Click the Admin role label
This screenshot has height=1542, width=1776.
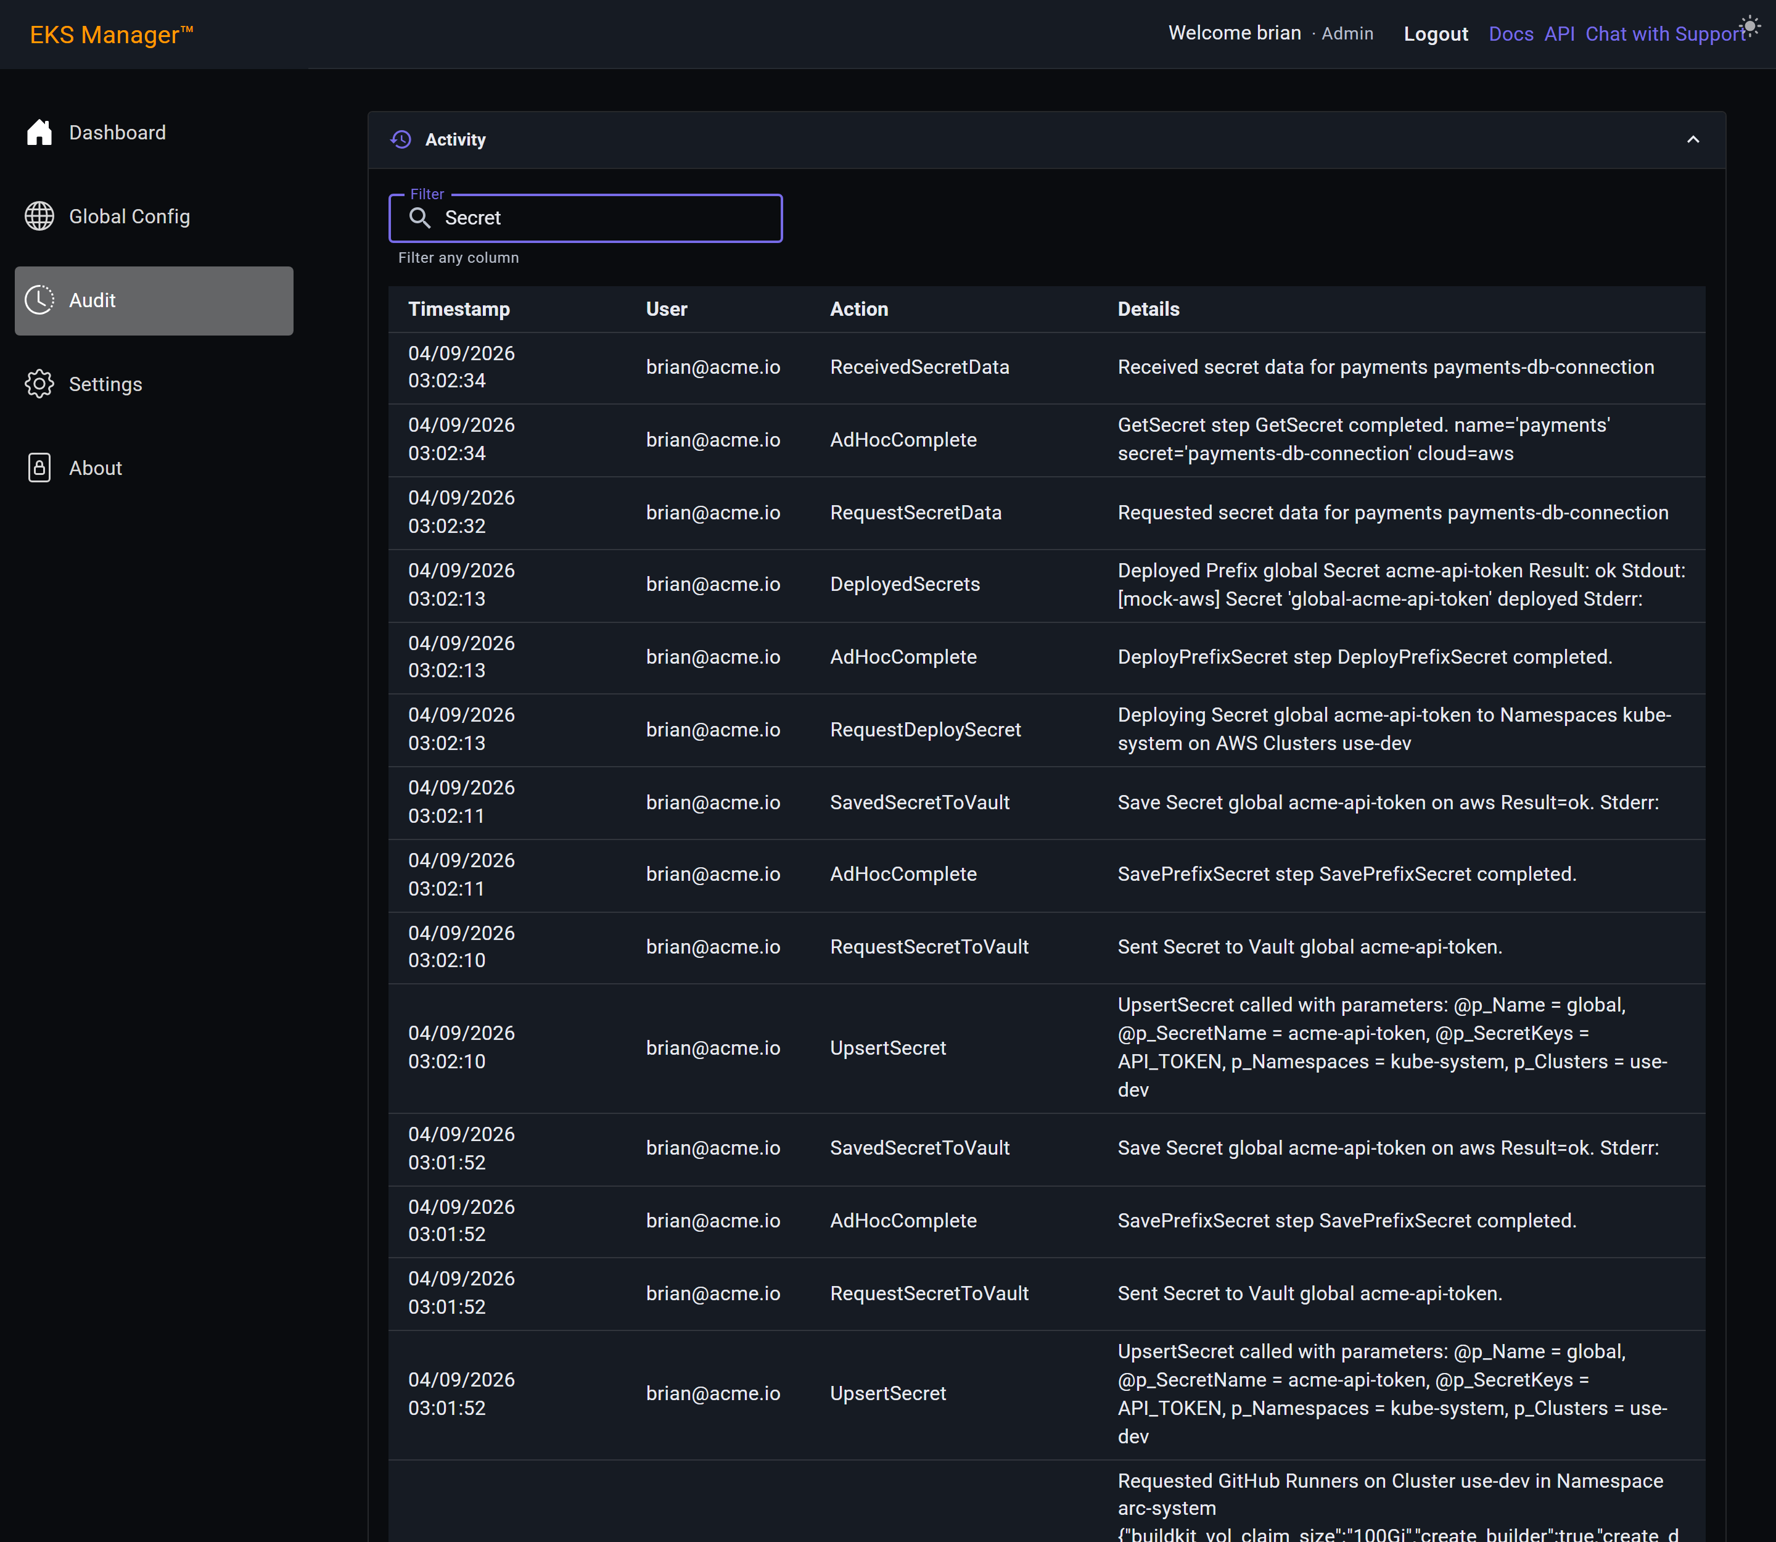(x=1347, y=33)
